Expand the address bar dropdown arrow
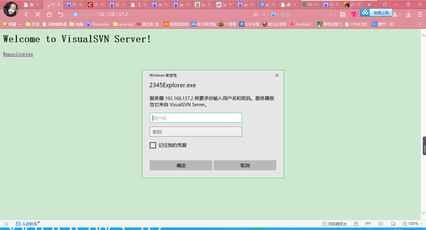The width and height of the screenshot is (426, 230). (264, 14)
